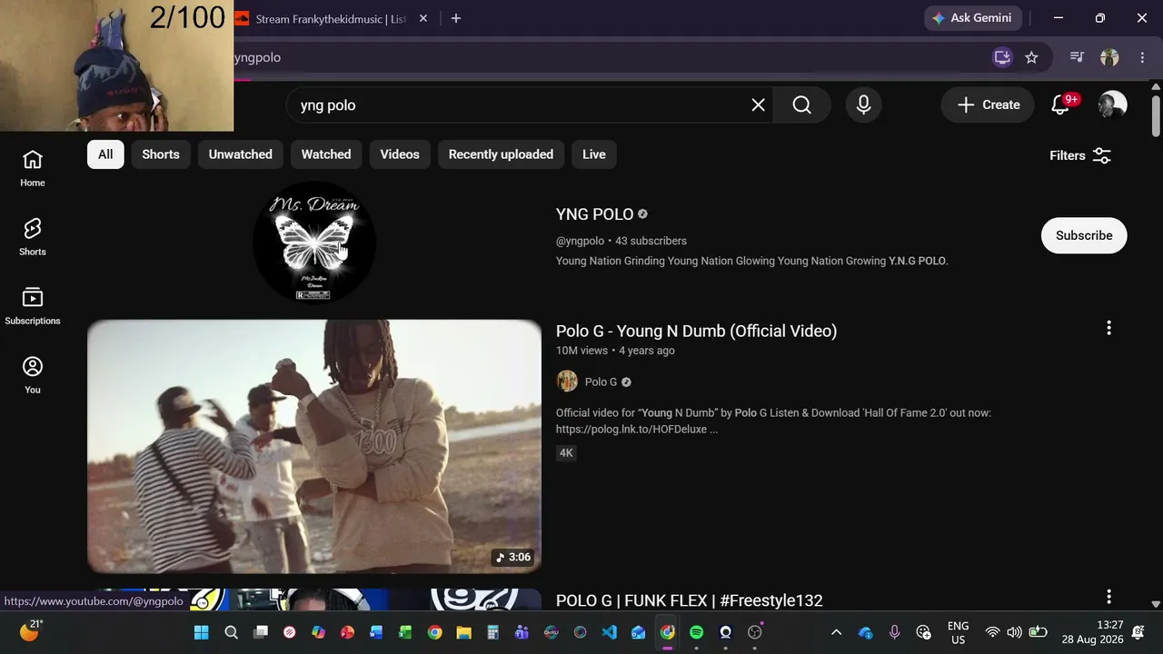Screen dimensions: 1163x654
Task: Open the Windows Start menu
Action: pos(201,632)
